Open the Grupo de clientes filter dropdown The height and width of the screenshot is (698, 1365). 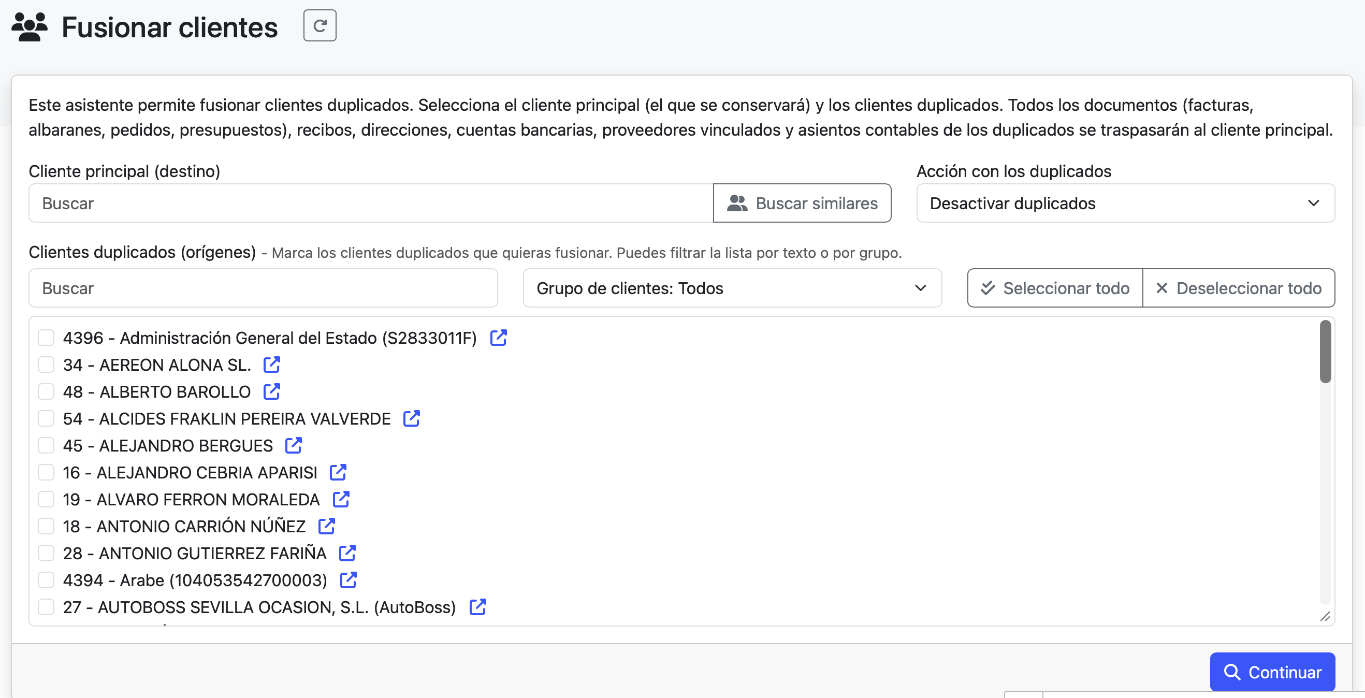coord(732,288)
